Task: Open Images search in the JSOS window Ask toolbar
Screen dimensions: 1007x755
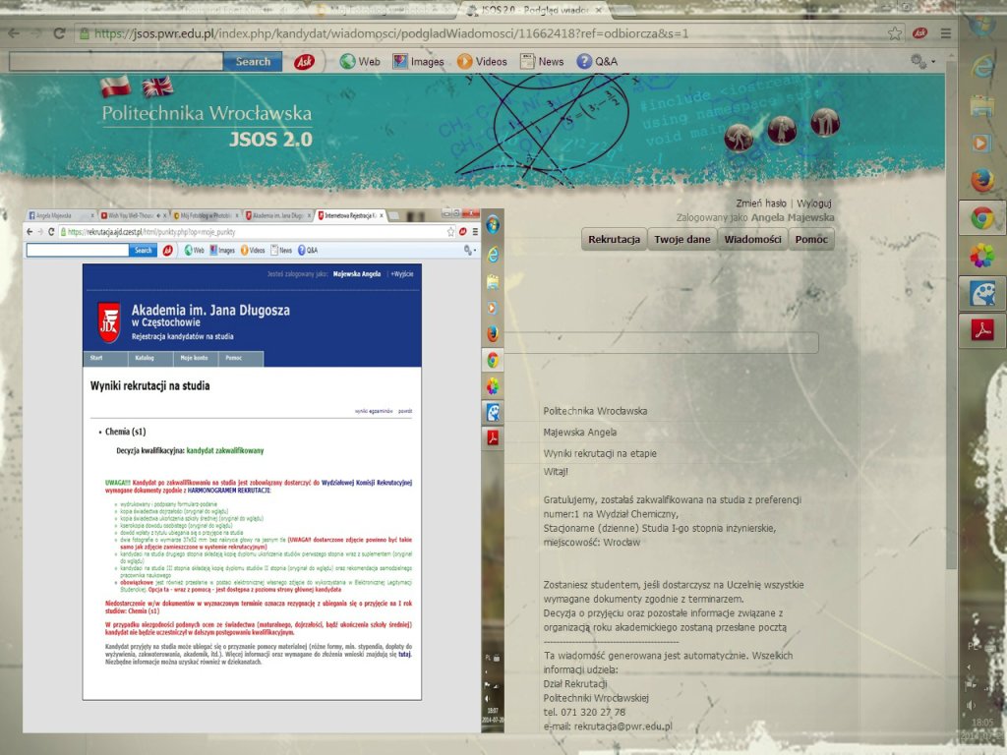Action: [419, 62]
